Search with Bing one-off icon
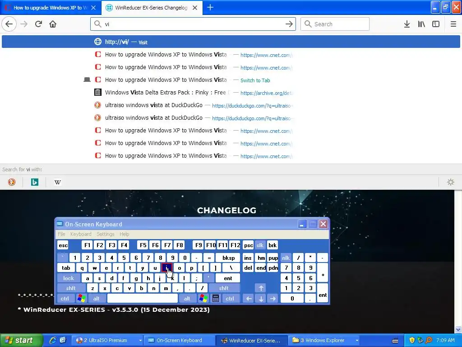The image size is (462, 347). pyautogui.click(x=34, y=182)
